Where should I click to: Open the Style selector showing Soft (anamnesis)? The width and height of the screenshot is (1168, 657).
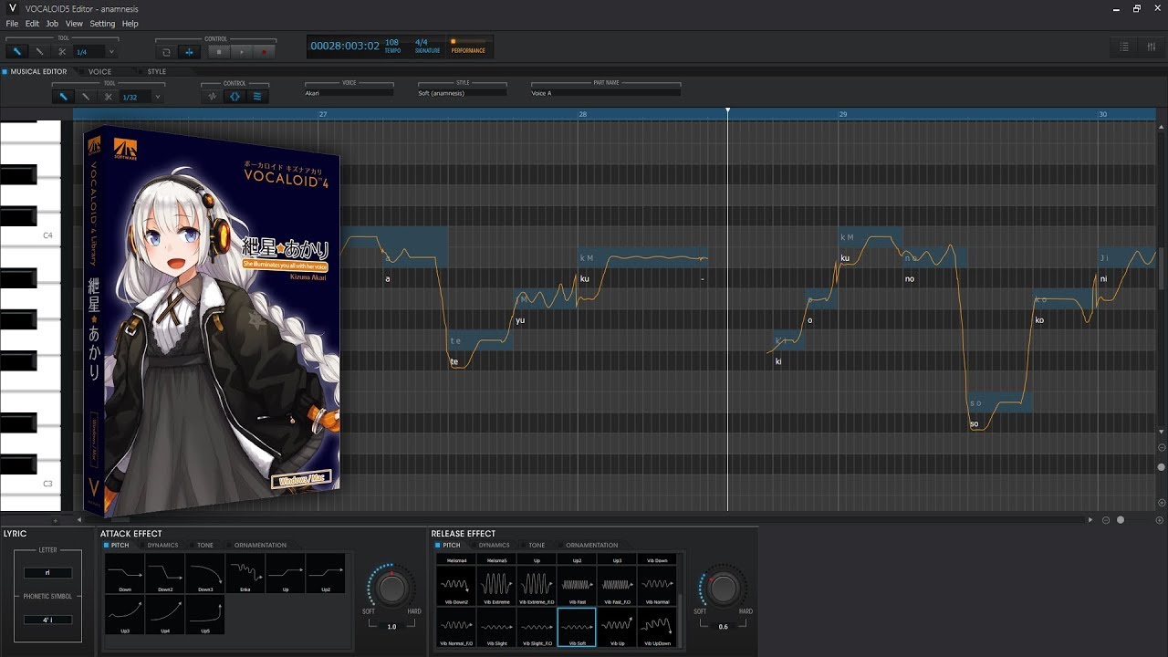pos(463,93)
